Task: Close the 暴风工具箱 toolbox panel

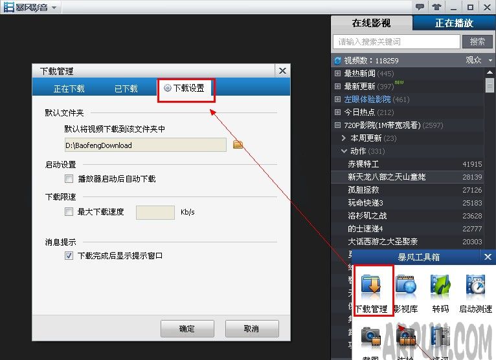Action: click(488, 257)
